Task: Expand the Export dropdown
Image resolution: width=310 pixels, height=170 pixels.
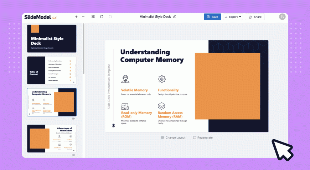Action: tap(233, 17)
